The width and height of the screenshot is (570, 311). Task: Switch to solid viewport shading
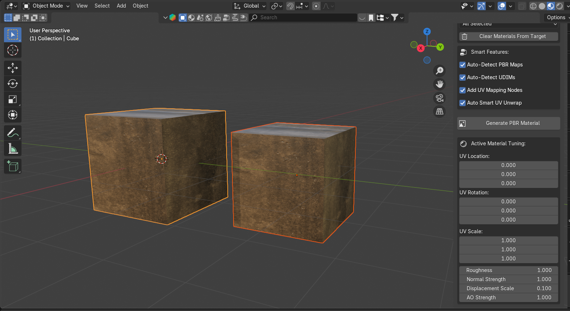point(542,6)
